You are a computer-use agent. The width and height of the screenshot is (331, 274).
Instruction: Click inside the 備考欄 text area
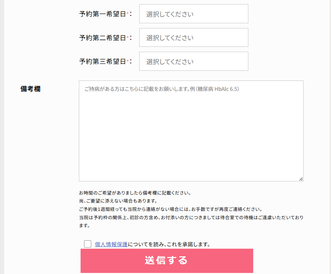[x=191, y=131]
